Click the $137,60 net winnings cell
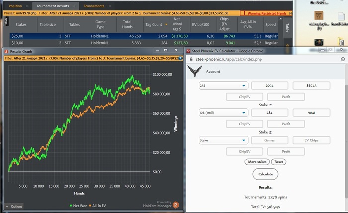 (181, 43)
